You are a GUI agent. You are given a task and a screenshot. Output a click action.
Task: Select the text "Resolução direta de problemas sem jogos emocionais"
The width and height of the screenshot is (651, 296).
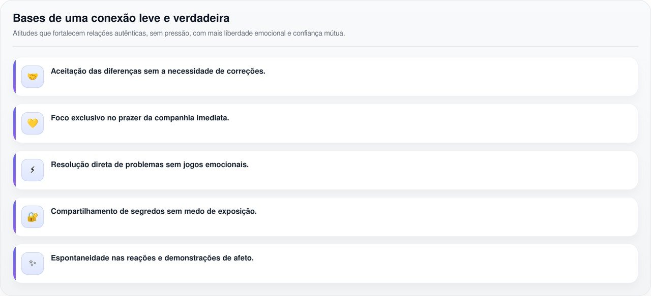point(150,165)
